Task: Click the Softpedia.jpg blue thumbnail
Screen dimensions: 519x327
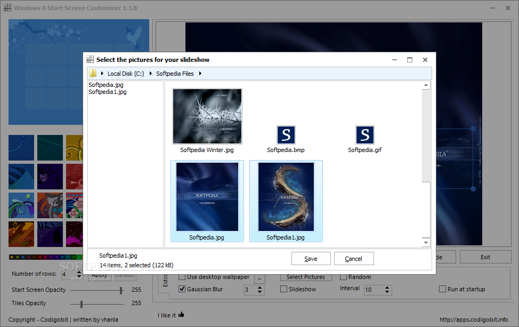Action: [207, 197]
